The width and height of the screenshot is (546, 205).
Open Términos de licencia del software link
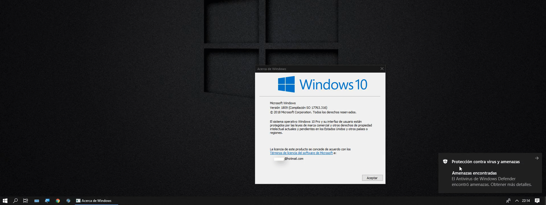[x=301, y=153]
